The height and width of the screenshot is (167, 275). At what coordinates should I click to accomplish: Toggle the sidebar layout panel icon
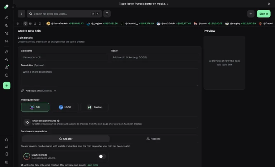tap(7, 162)
